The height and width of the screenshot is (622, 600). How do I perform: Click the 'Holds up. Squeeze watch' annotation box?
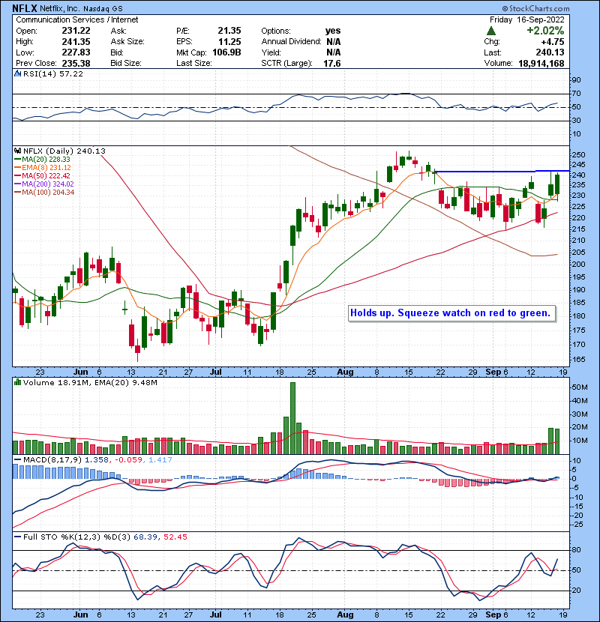(451, 313)
